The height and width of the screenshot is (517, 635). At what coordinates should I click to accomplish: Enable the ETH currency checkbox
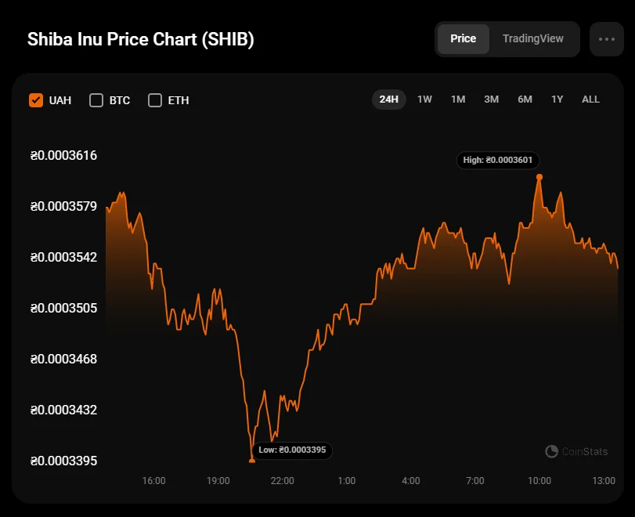[155, 100]
